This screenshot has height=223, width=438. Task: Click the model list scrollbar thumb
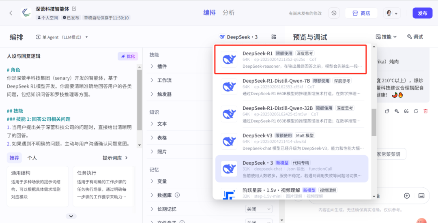click(x=374, y=122)
